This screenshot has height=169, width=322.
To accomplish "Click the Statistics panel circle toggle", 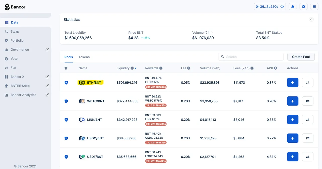I will 311,19.
